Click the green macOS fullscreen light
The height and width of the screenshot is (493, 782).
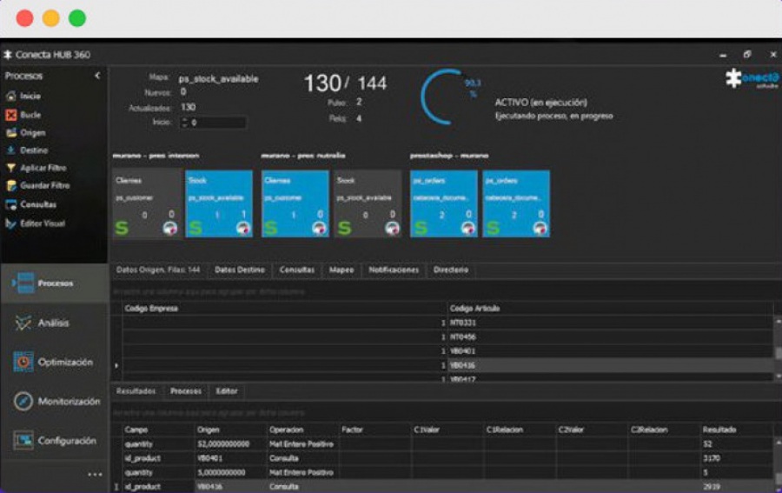click(77, 18)
